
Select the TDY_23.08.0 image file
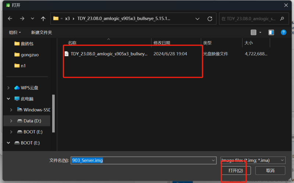[109, 54]
